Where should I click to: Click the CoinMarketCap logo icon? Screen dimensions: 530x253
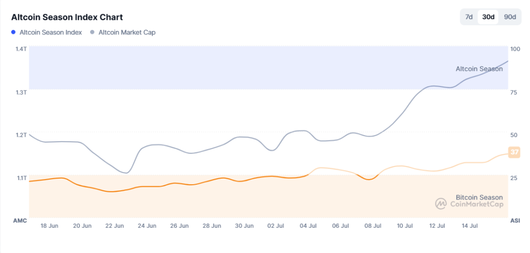click(x=440, y=203)
